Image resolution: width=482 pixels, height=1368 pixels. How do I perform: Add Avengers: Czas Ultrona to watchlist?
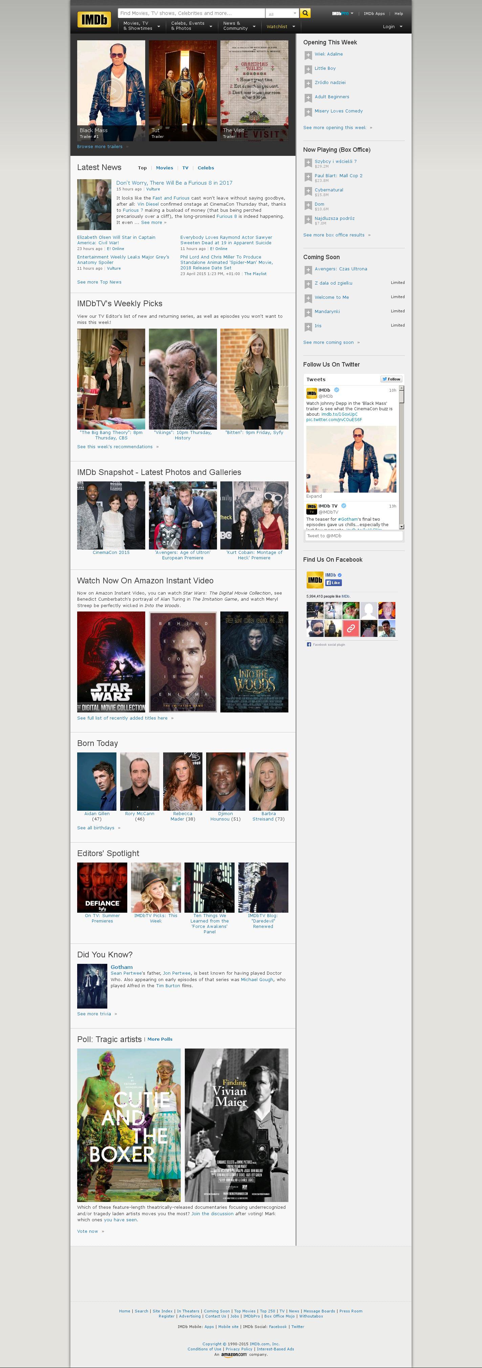[x=308, y=270]
